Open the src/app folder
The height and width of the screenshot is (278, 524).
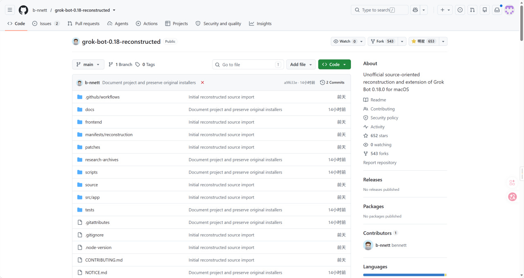(93, 197)
